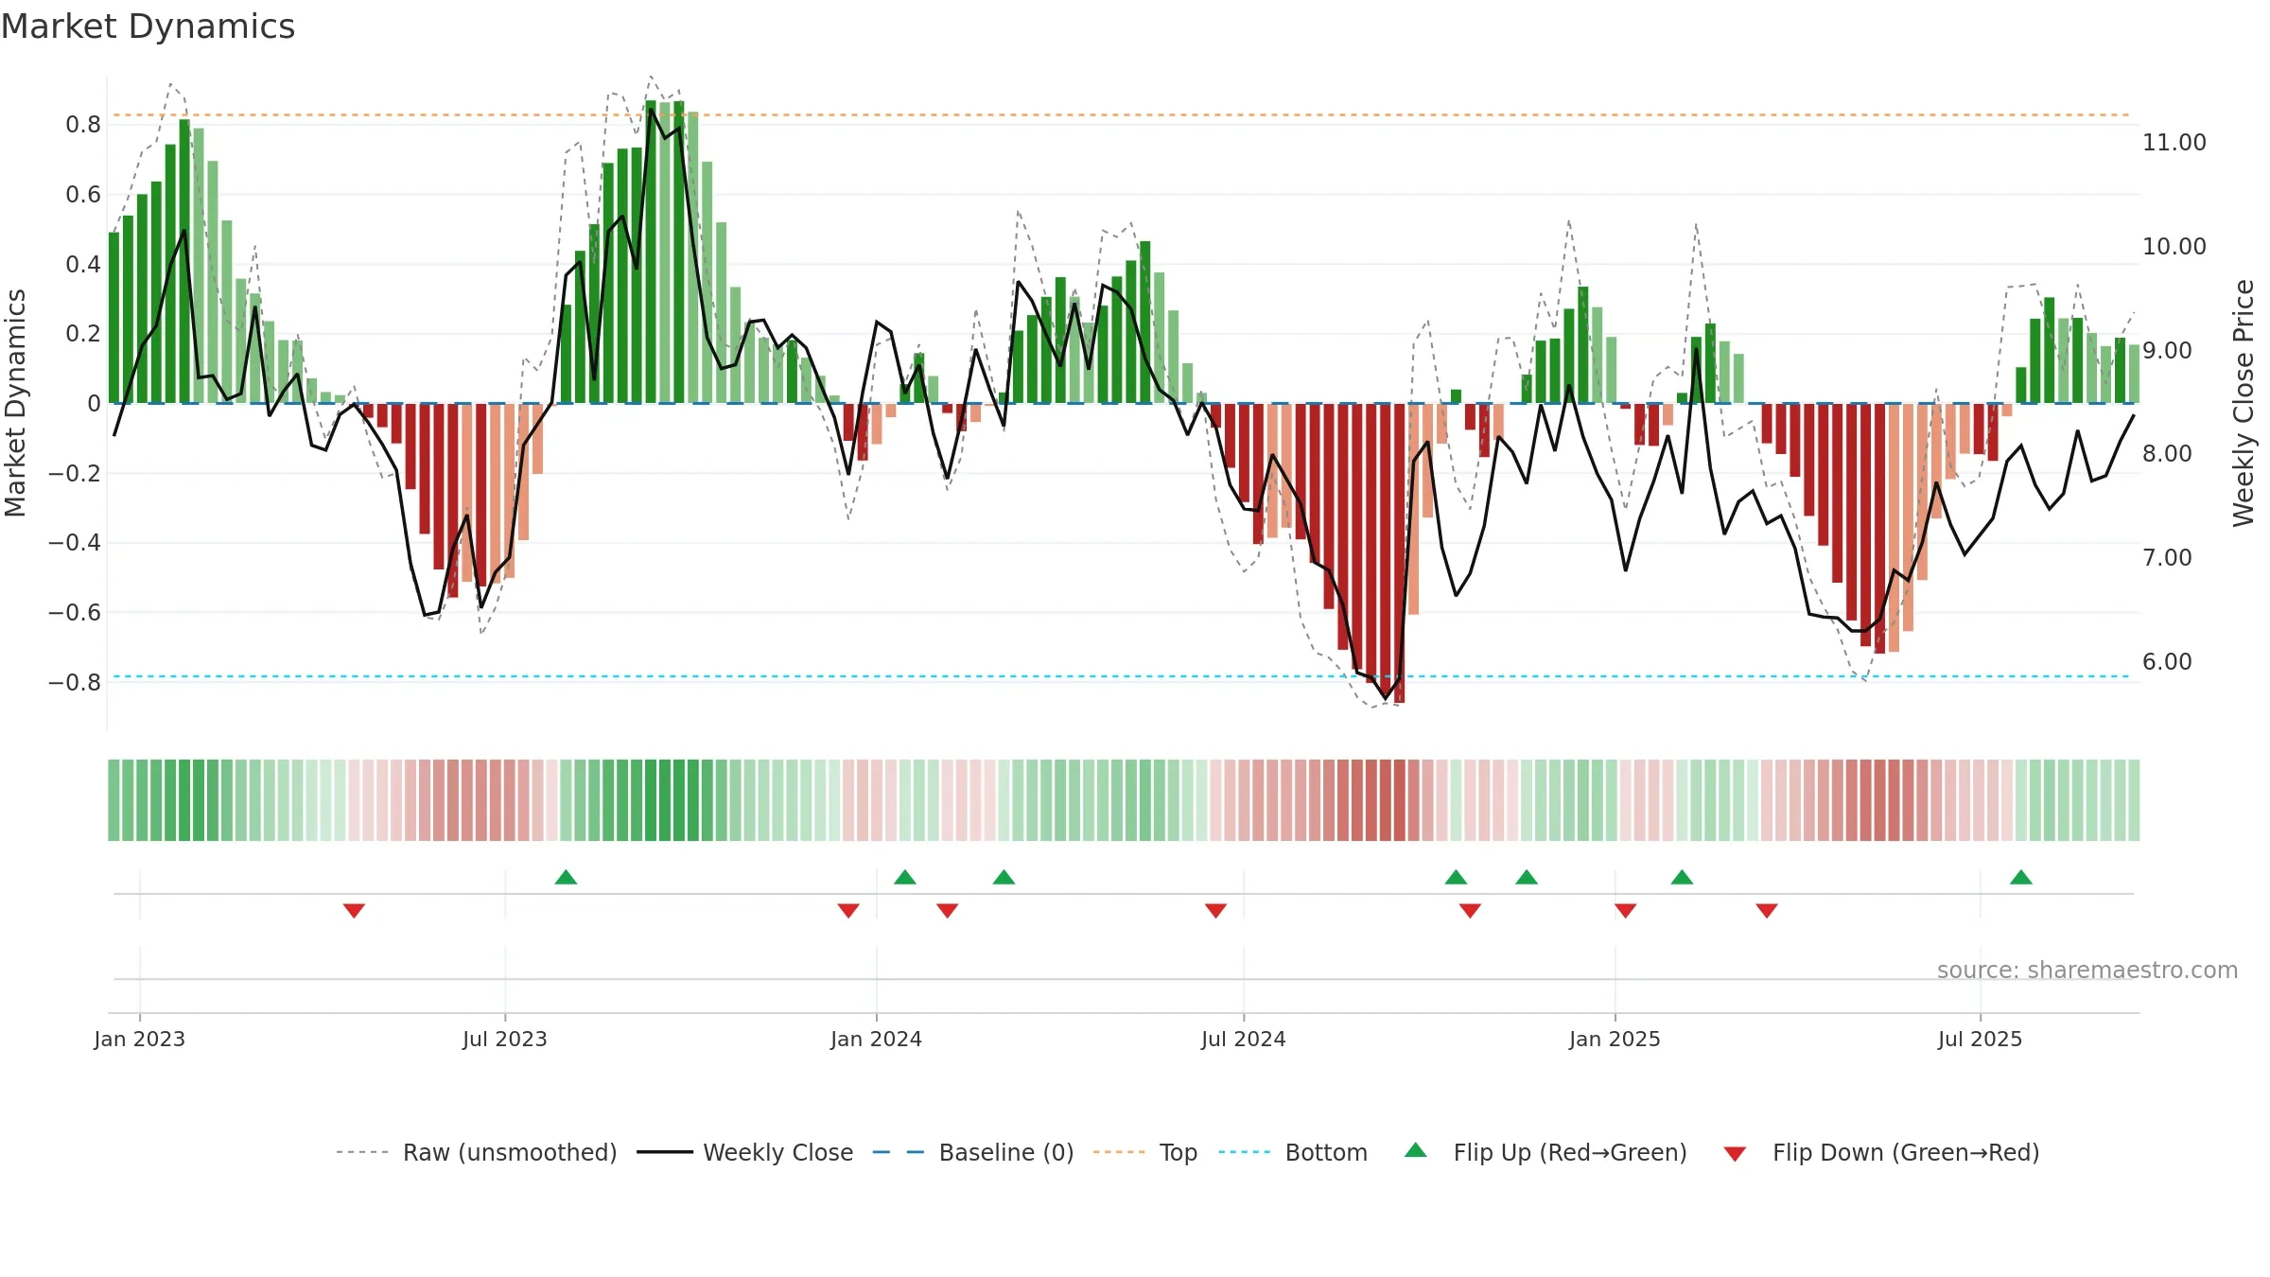Viewport: 2270px width, 1277px height.
Task: Click the '0.8' left axis label
Action: [83, 125]
